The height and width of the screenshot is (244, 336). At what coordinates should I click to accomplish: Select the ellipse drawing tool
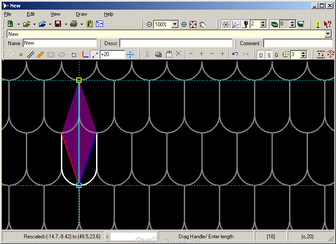tap(62, 55)
